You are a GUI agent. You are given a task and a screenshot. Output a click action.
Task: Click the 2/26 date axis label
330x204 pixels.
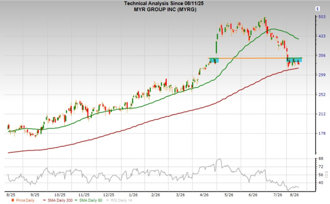[156, 195]
